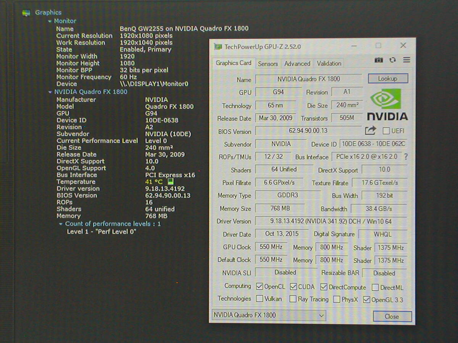Click the Bus Width 192 bit field
Viewport: 458px width, 343px height.
pos(385,195)
